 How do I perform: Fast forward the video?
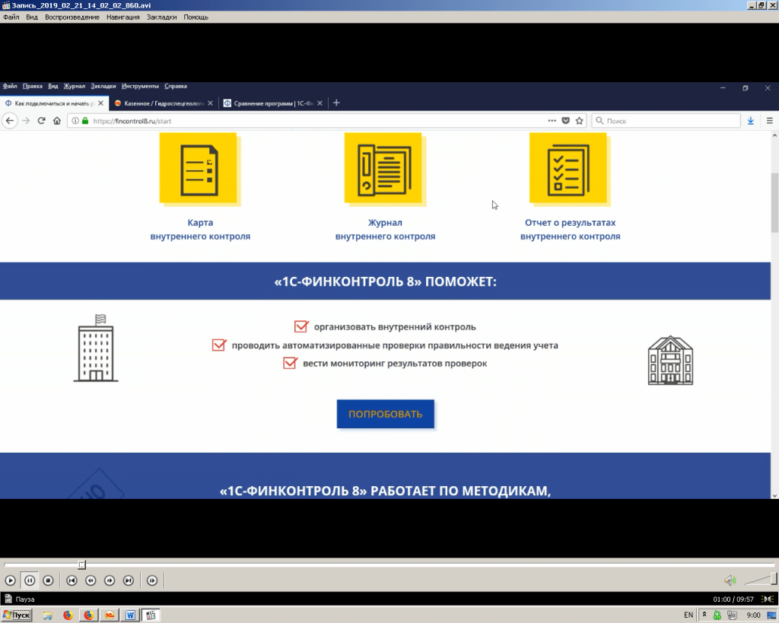coord(110,580)
